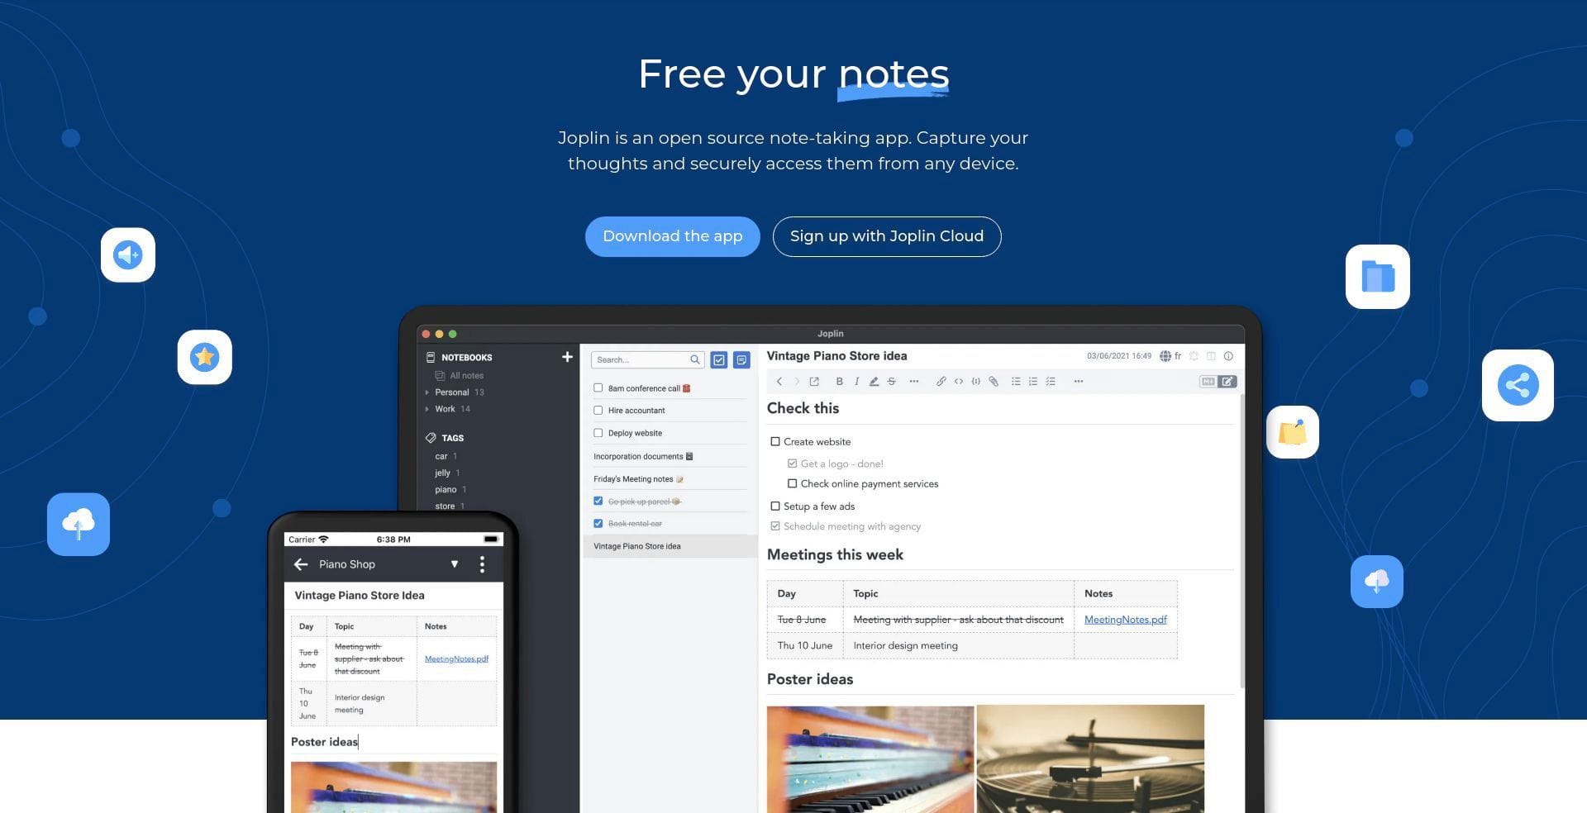Toggle the editor layout icon
Image resolution: width=1587 pixels, height=813 pixels.
[1211, 356]
